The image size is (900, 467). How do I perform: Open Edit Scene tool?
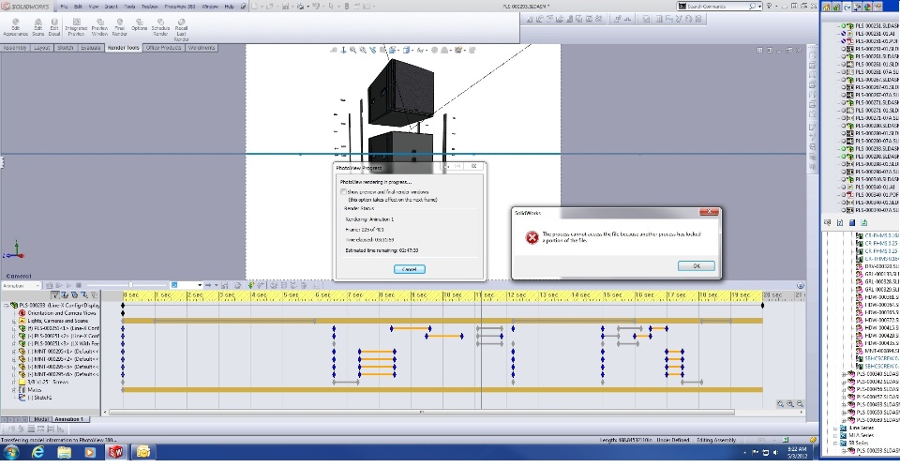(x=37, y=27)
